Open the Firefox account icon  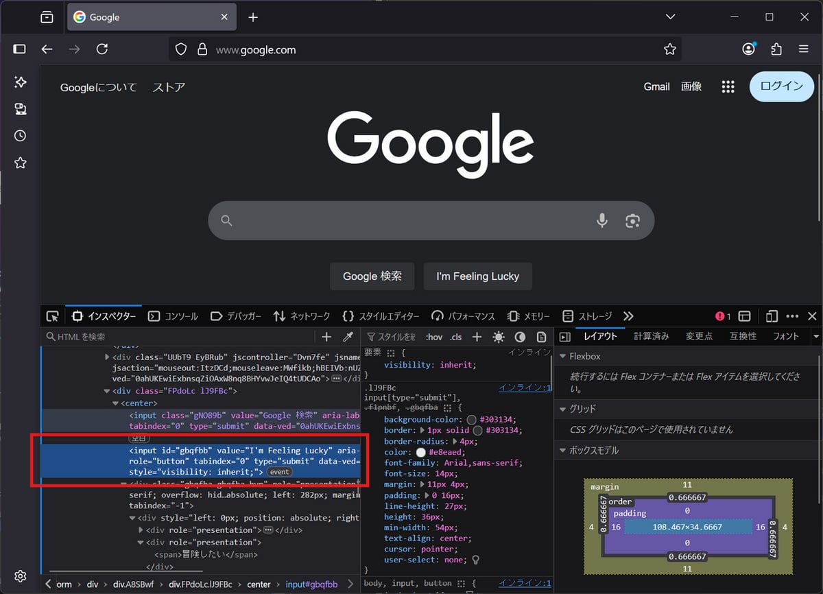749,49
